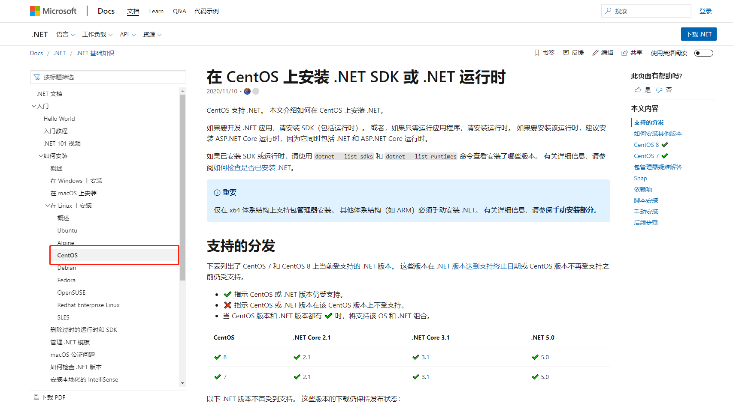The height and width of the screenshot is (403, 733).
Task: Open the Learn menu item
Action: pyautogui.click(x=156, y=11)
